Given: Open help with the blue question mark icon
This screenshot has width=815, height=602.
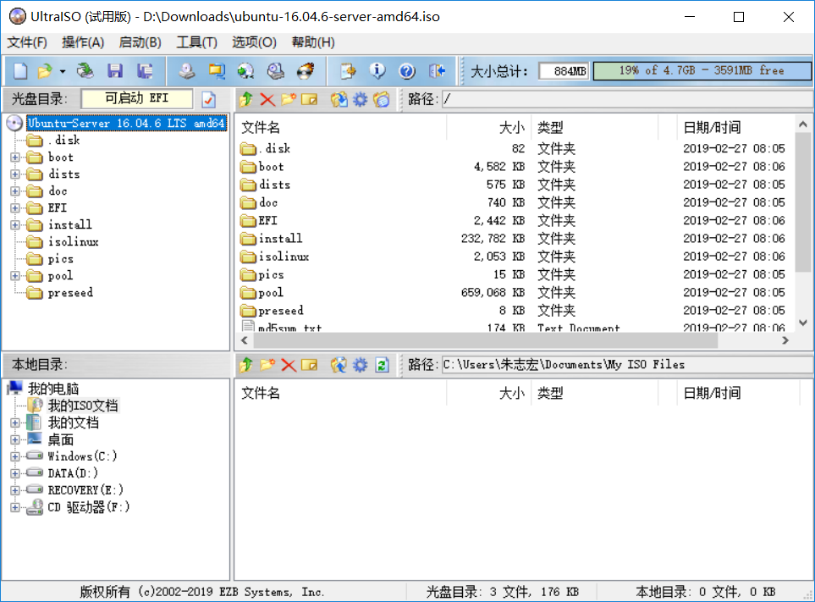Looking at the screenshot, I should coord(407,71).
